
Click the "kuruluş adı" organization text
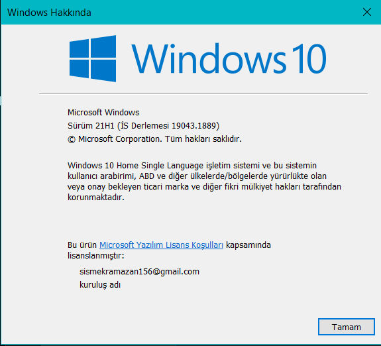pyautogui.click(x=100, y=285)
